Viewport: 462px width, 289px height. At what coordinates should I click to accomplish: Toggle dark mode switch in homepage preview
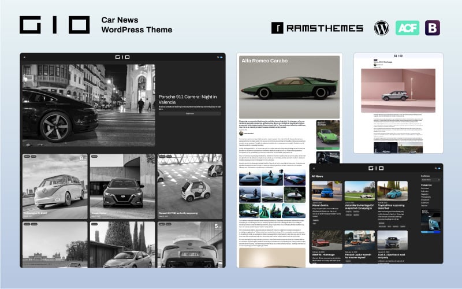pos(219,57)
